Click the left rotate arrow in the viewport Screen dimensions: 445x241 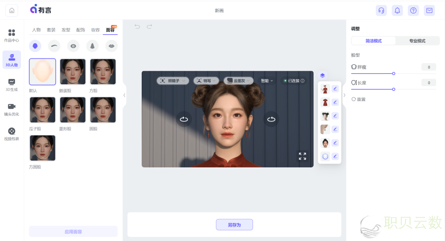point(184,119)
